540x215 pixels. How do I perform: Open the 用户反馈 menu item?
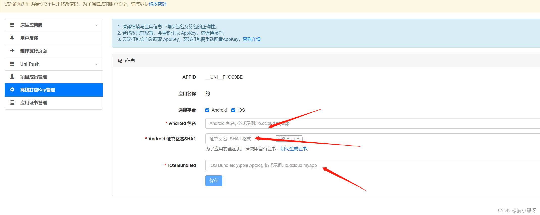point(54,38)
